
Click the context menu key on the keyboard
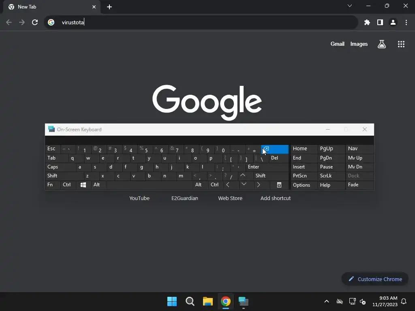279,185
